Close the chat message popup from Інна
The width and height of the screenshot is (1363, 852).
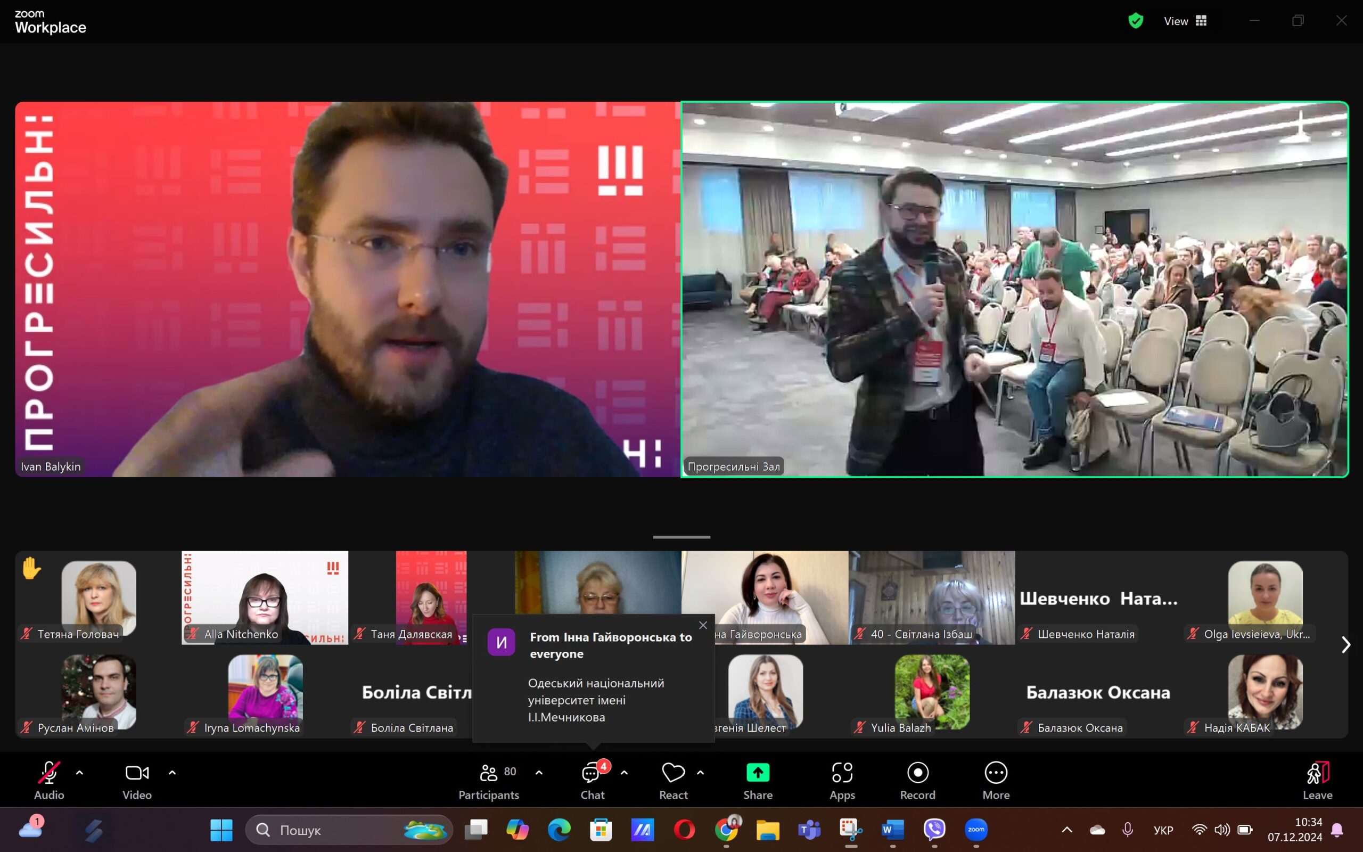pos(703,625)
